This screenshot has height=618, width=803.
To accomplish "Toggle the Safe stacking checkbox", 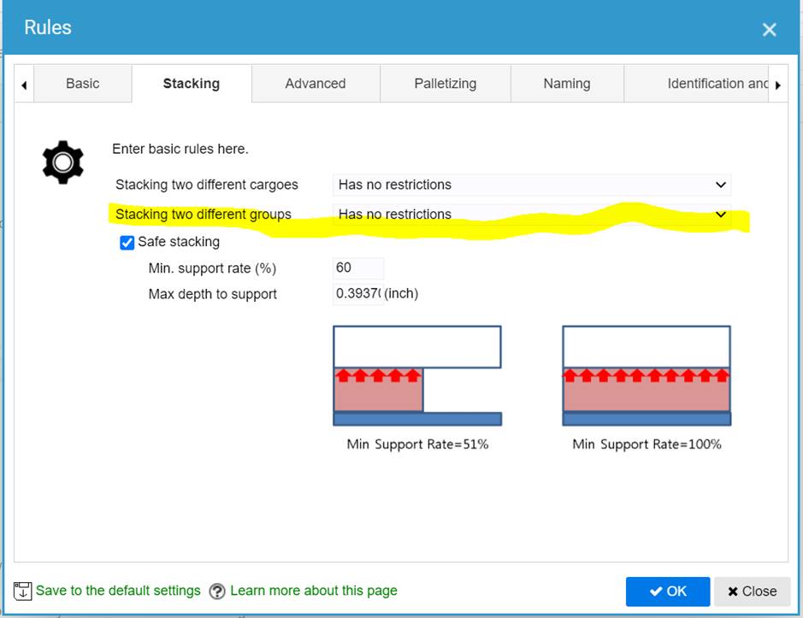I will tap(127, 242).
